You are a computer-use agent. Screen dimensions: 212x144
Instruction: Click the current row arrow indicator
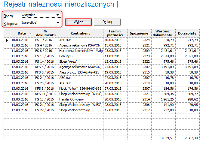[x=7, y=40]
